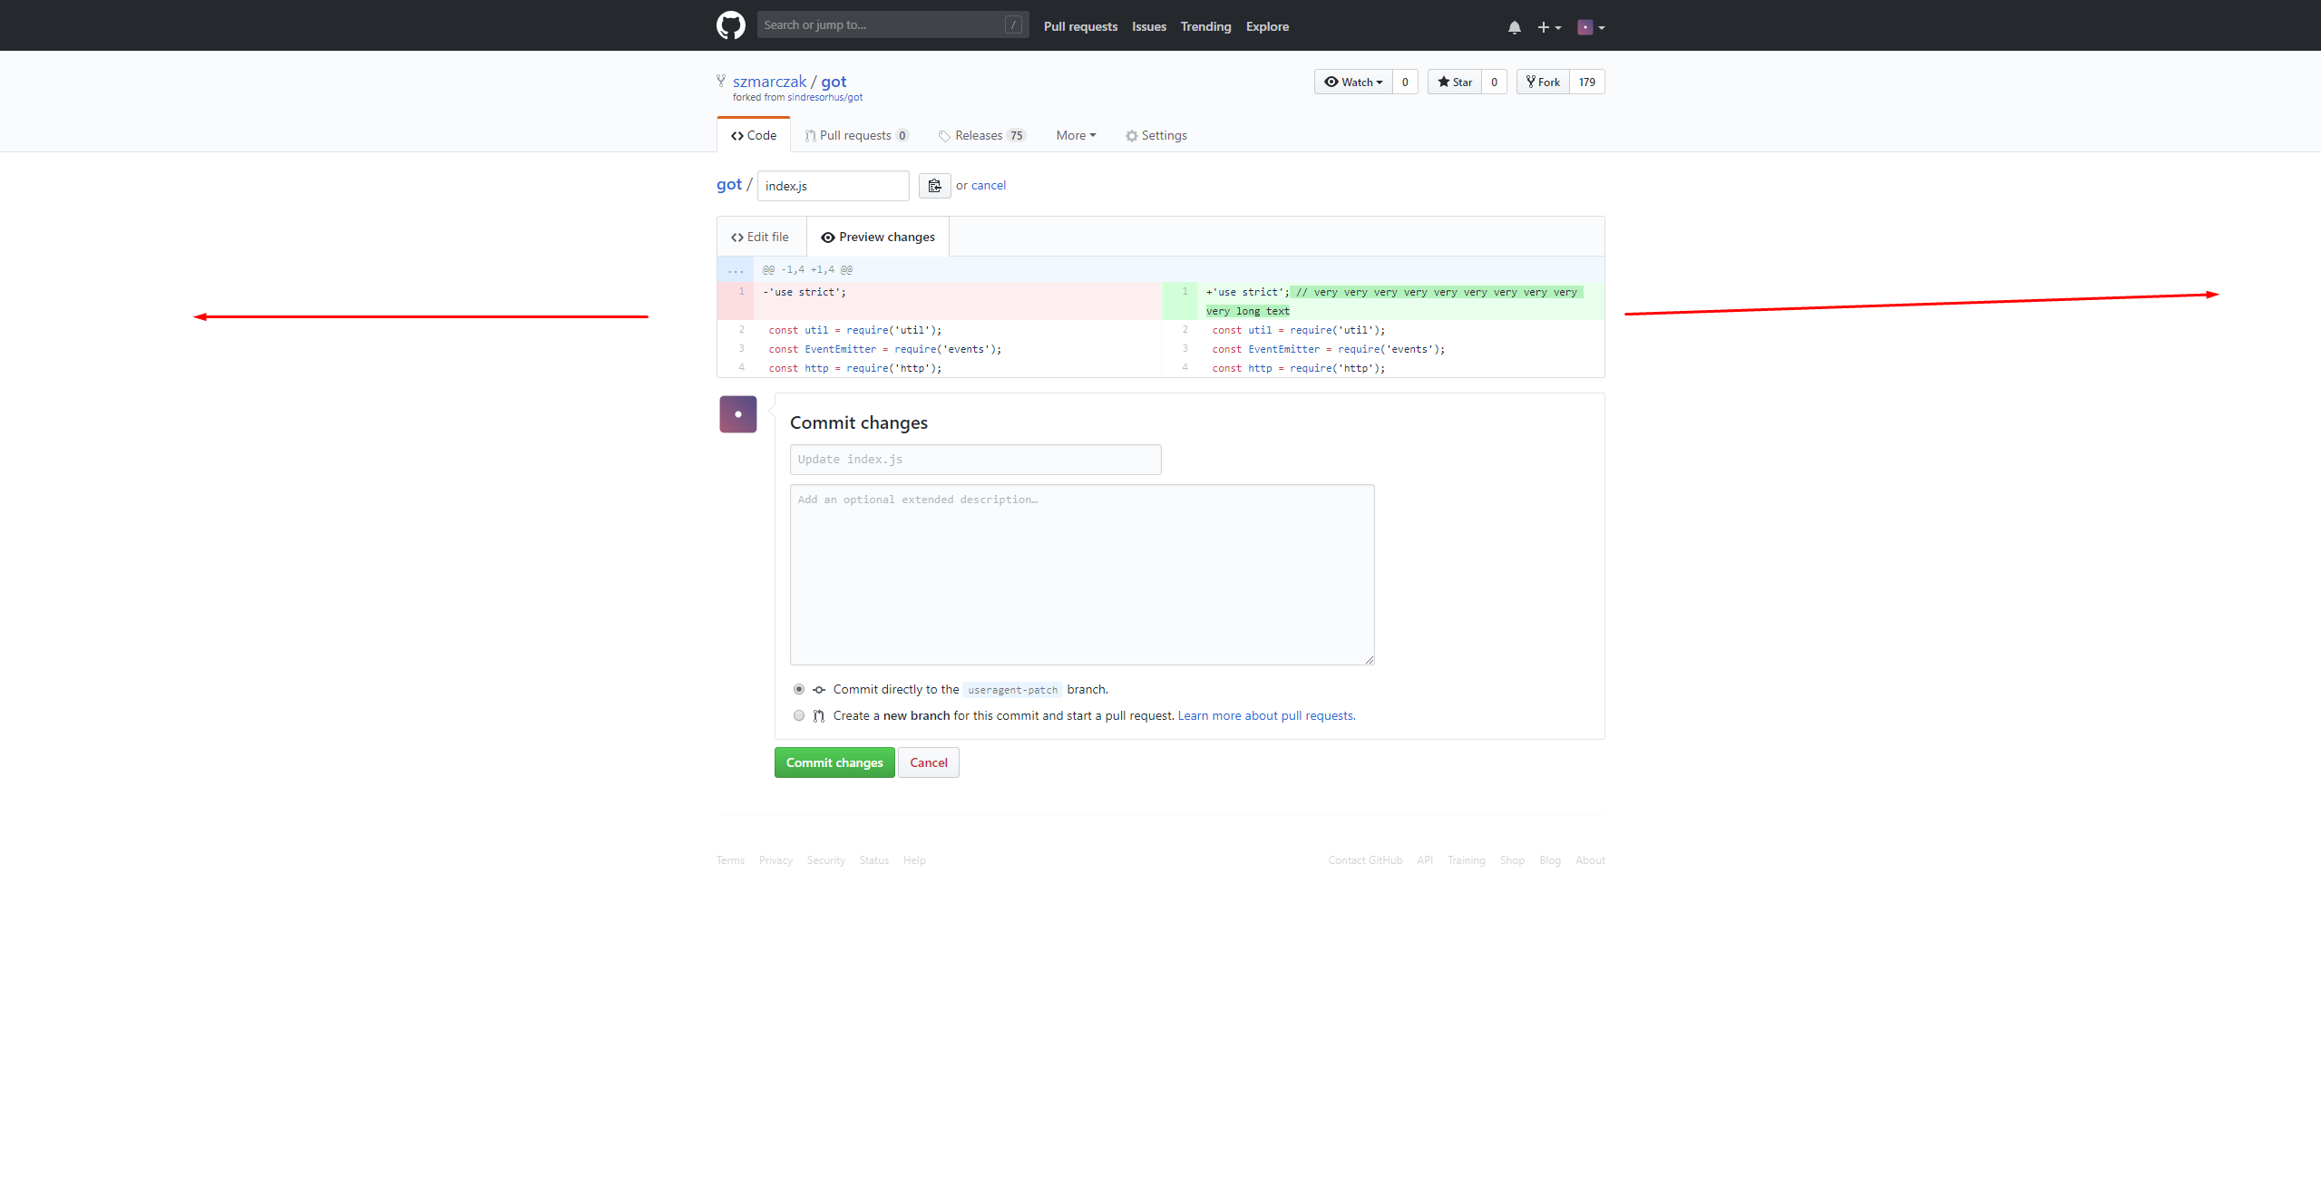Open the szmarczak user link
This screenshot has width=2321, height=1184.
(769, 82)
